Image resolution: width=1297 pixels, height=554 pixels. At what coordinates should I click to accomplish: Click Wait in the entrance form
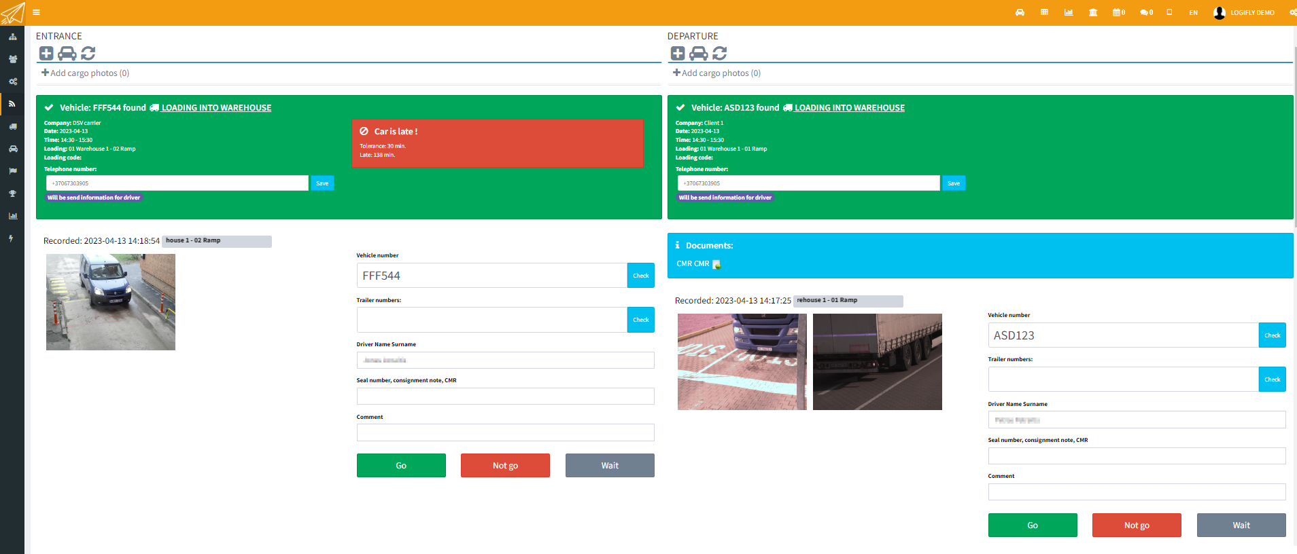point(610,466)
